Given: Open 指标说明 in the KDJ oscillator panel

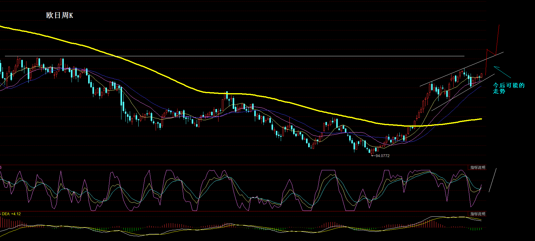Looking at the screenshot, I should pyautogui.click(x=477, y=168).
